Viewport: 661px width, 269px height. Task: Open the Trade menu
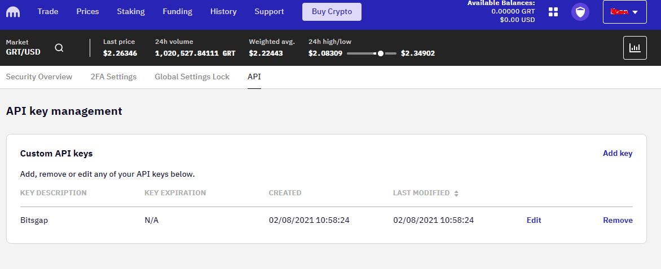point(48,12)
